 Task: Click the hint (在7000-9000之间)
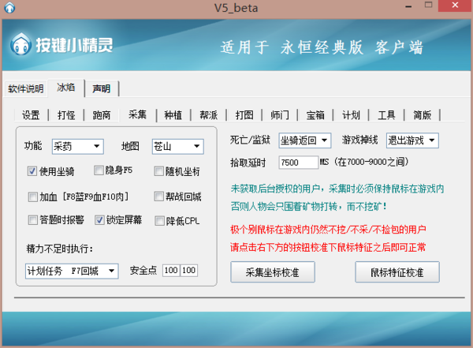[x=371, y=163]
